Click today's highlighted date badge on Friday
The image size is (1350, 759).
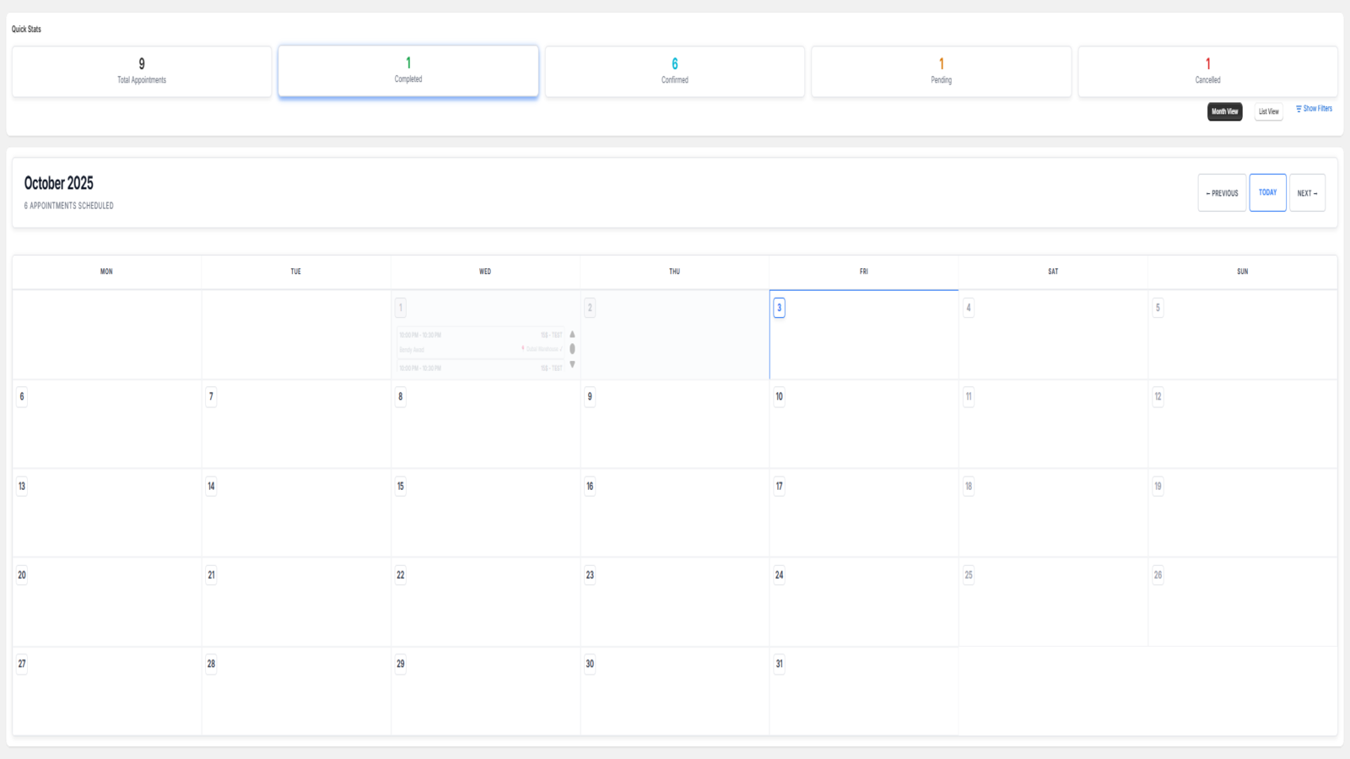point(778,308)
